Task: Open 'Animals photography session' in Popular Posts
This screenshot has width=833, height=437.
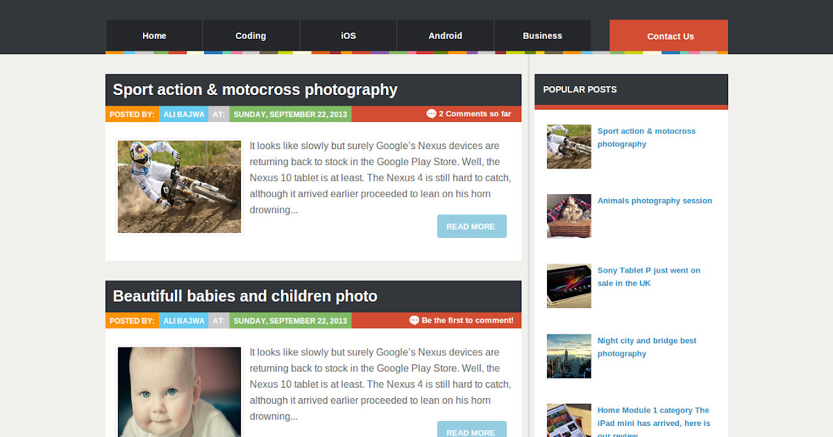Action: point(655,200)
